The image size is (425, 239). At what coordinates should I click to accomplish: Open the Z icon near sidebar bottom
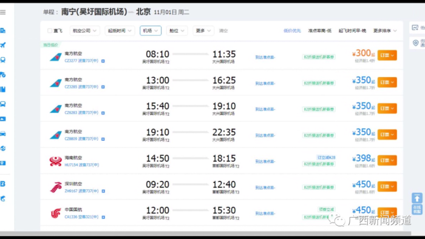(x=3, y=184)
